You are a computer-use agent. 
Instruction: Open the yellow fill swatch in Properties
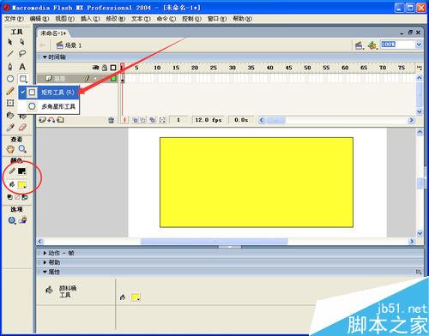point(136,297)
